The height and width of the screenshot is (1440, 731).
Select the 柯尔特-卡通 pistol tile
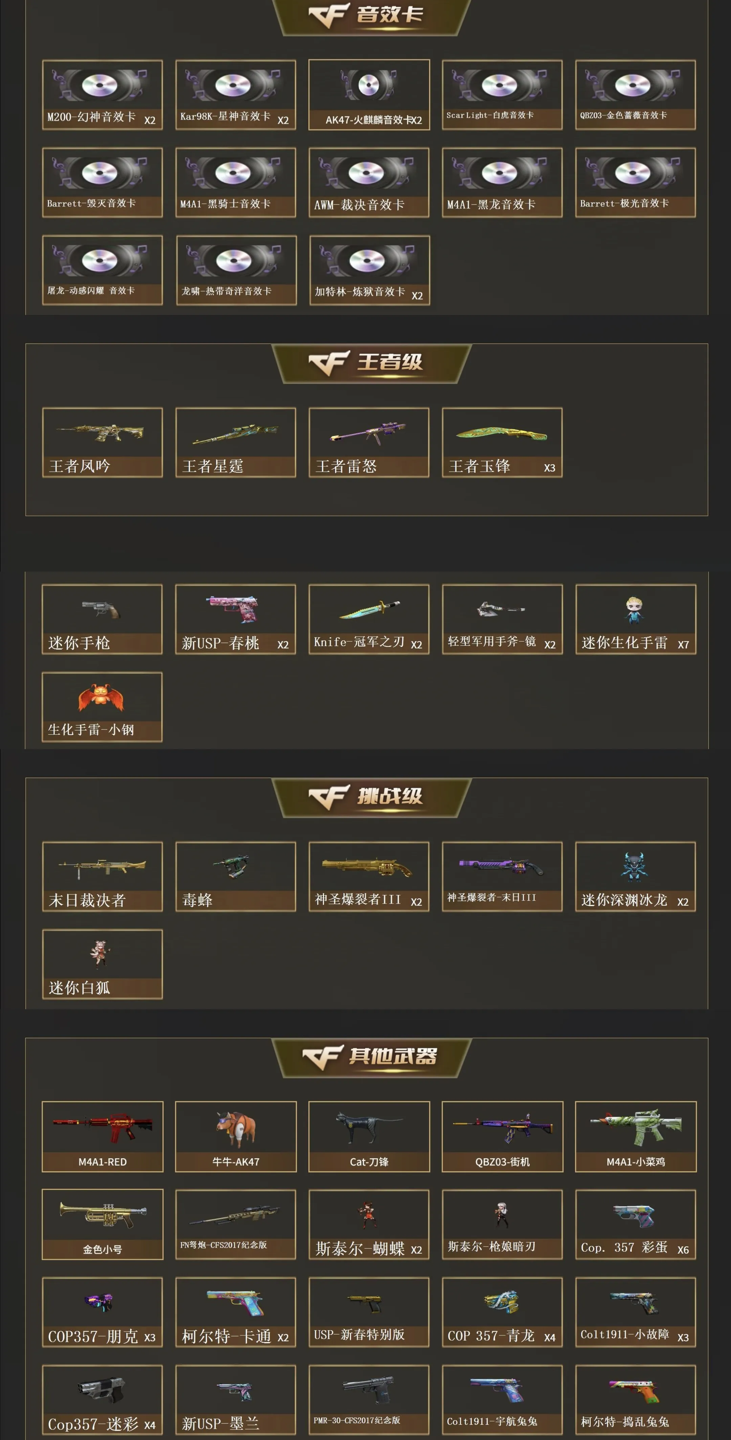point(235,1312)
